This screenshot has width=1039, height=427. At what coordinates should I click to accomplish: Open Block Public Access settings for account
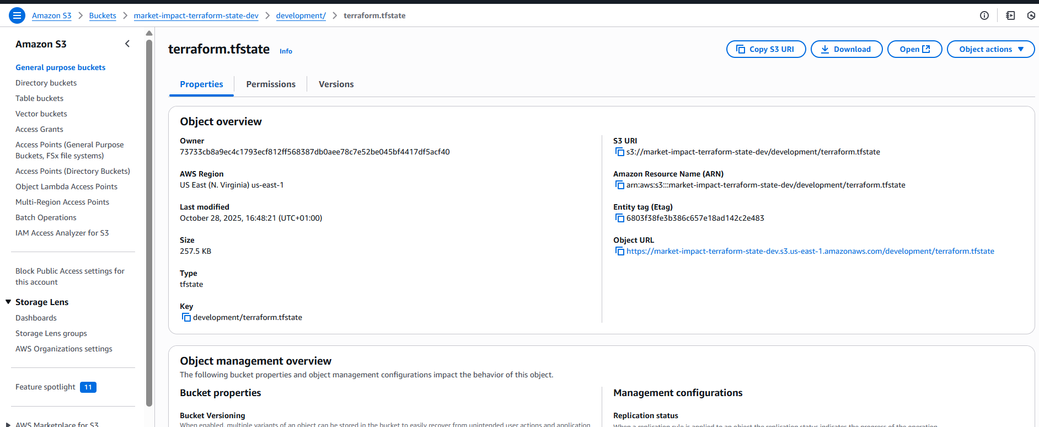(70, 276)
